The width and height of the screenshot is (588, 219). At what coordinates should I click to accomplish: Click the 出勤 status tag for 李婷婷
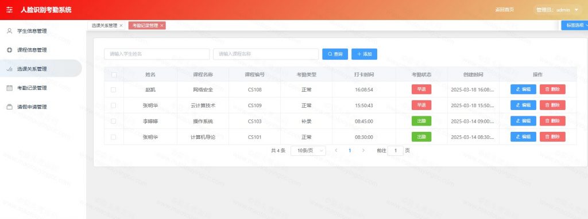coord(421,121)
